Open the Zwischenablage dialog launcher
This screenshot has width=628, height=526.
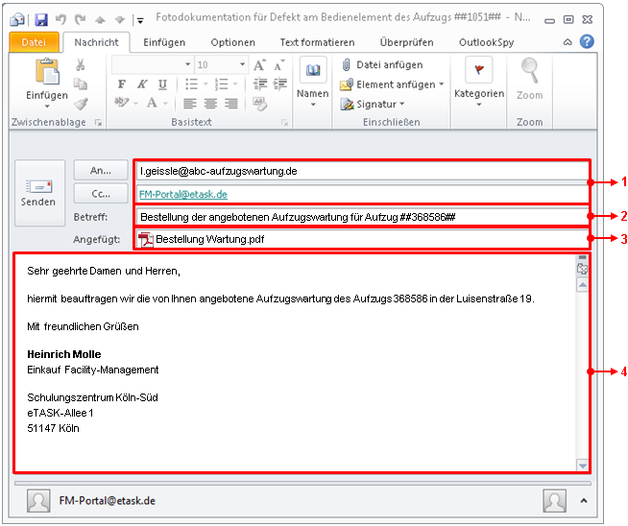coord(98,123)
